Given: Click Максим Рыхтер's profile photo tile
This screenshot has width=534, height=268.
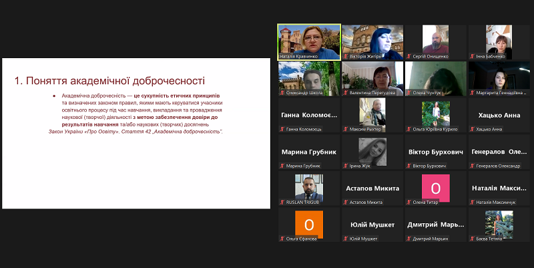Looking at the screenshot, I should [x=372, y=114].
